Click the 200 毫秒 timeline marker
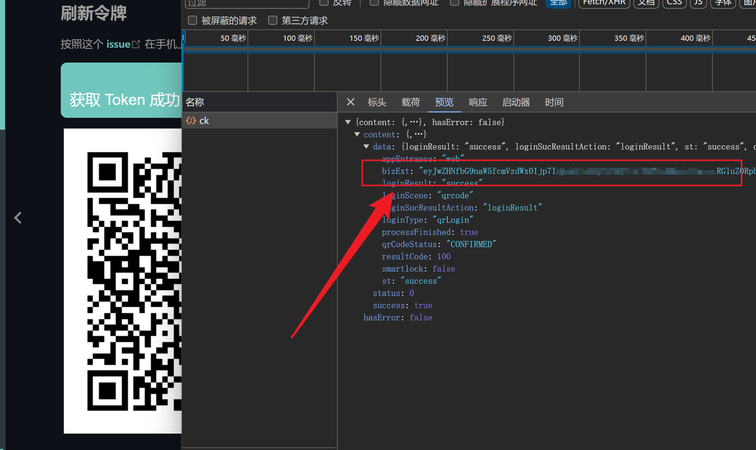756x450 pixels. (431, 38)
